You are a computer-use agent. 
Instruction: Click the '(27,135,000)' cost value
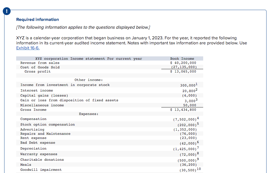[184, 67]
